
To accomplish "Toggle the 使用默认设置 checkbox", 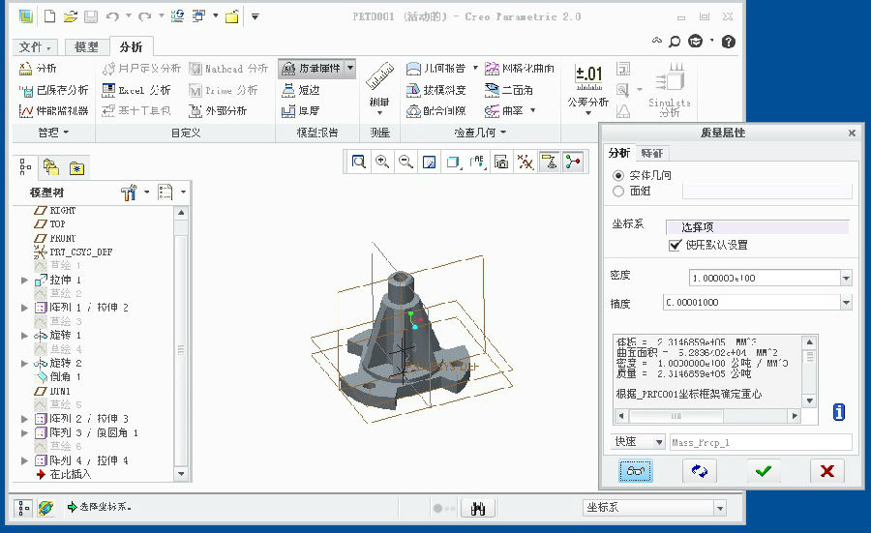I will [676, 245].
